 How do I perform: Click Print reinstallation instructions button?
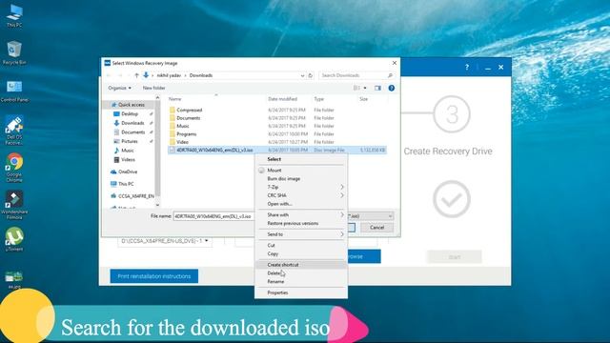[x=154, y=276]
